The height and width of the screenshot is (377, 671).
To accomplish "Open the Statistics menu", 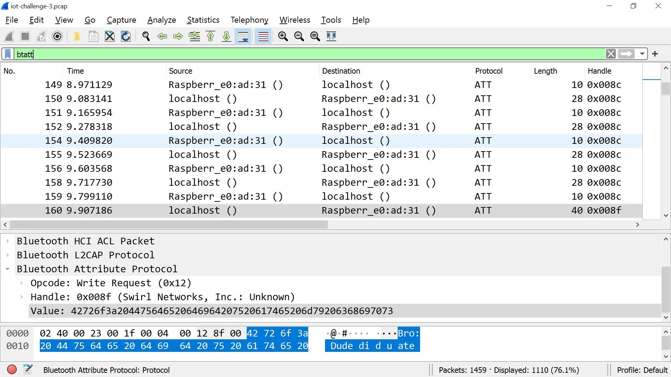I will click(203, 20).
